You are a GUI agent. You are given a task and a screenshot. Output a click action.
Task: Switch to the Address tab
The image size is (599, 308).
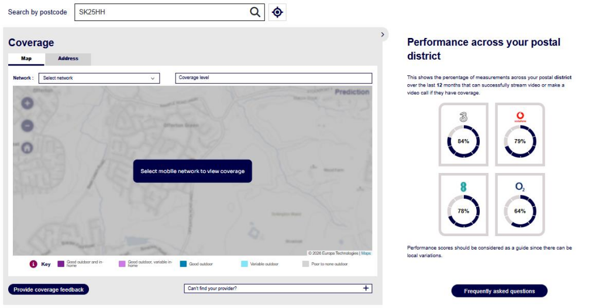click(x=68, y=59)
